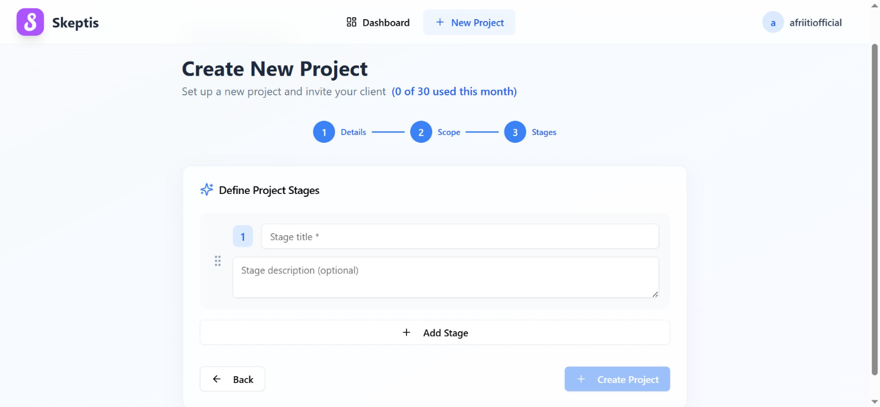Click the New Project navigation item
This screenshot has height=407, width=880.
pos(469,22)
